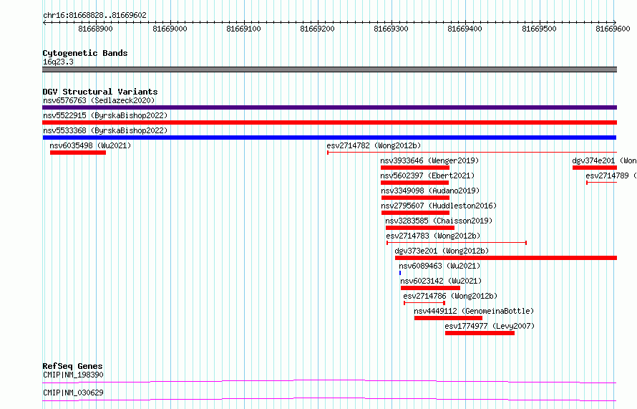The image size is (637, 409).
Task: Open esv2714782 (Wong2012b) variant label
Action: tap(374, 145)
